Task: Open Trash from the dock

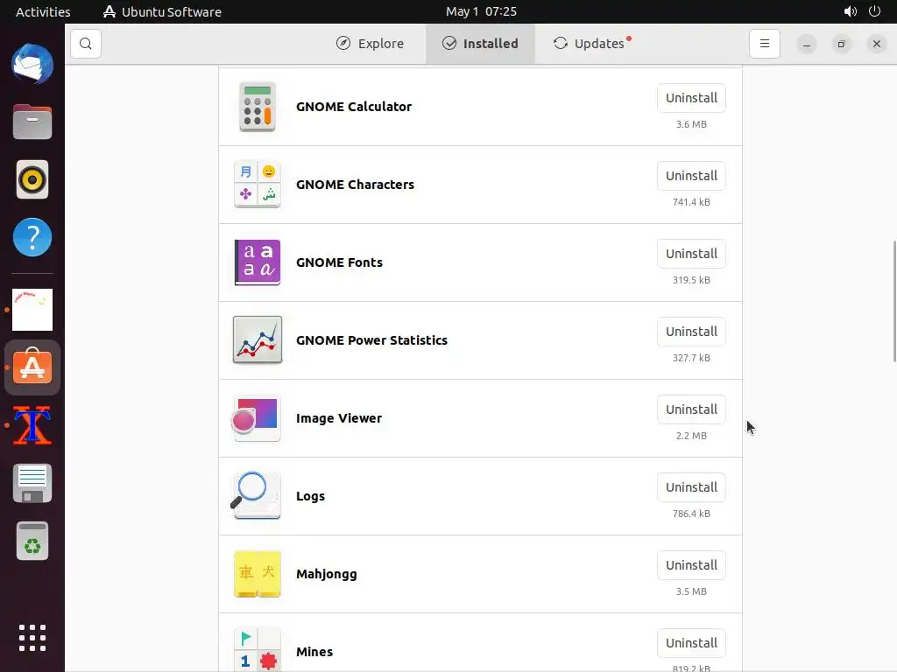Action: tap(32, 541)
